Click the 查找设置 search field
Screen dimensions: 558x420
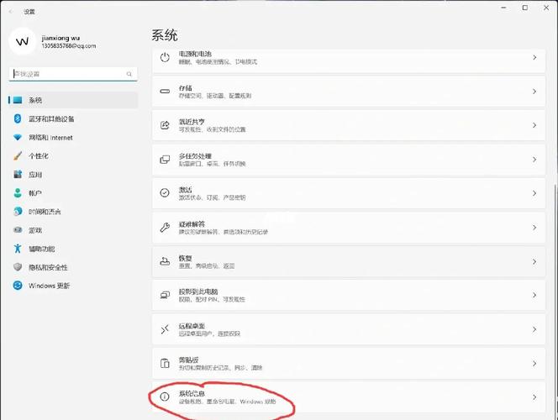[73, 74]
